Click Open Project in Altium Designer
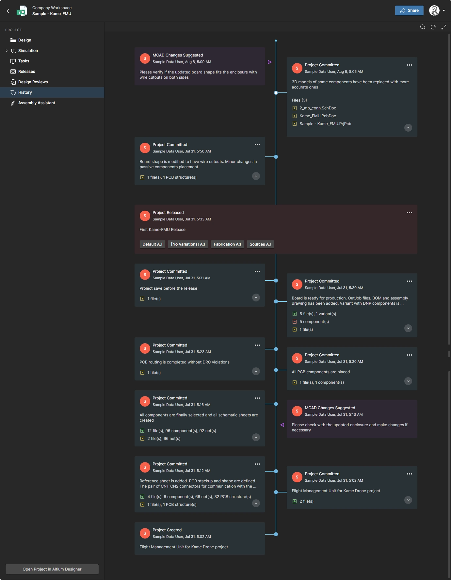The height and width of the screenshot is (580, 451). coord(52,569)
